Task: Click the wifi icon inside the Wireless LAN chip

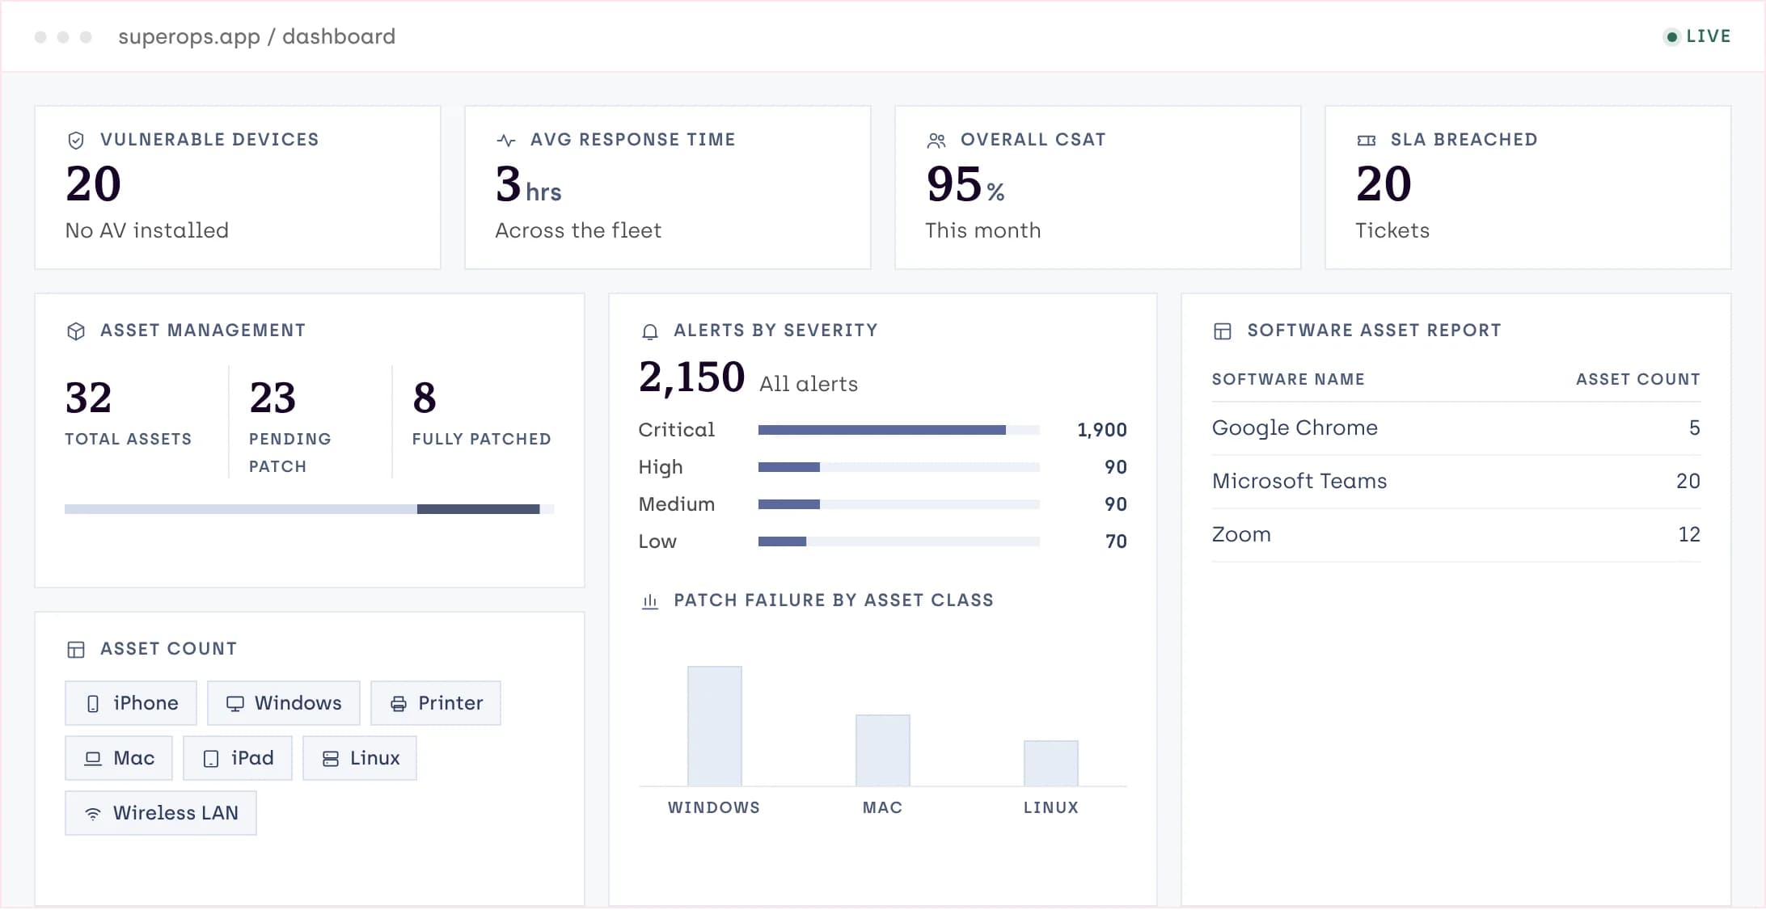Action: 93,814
